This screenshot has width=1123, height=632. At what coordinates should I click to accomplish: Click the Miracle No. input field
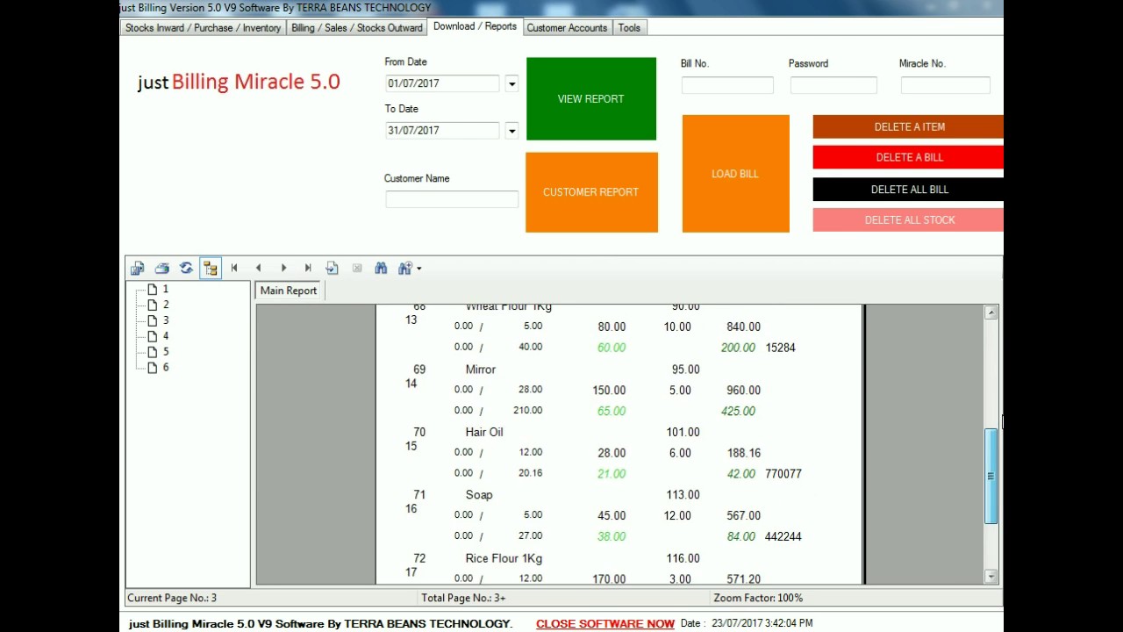945,85
